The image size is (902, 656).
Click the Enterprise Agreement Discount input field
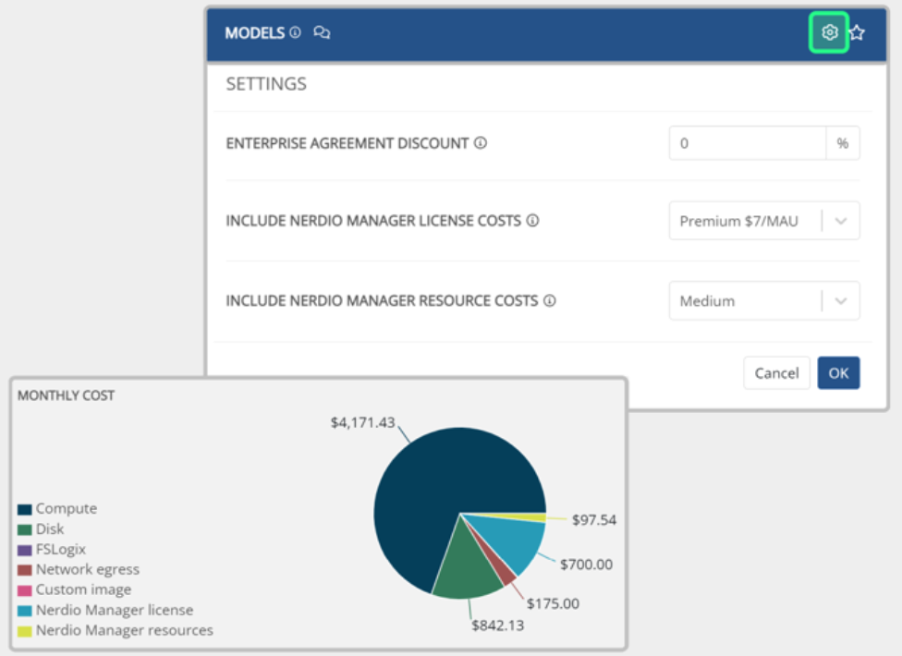747,144
